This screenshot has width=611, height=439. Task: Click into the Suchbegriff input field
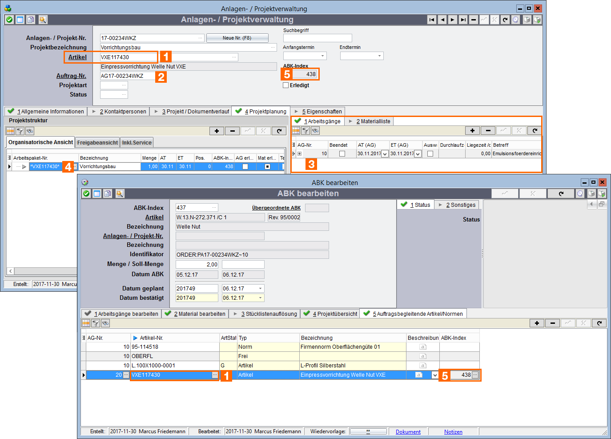[x=318, y=38]
